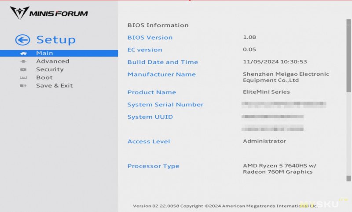Open the Save & Exit menu

coord(55,86)
